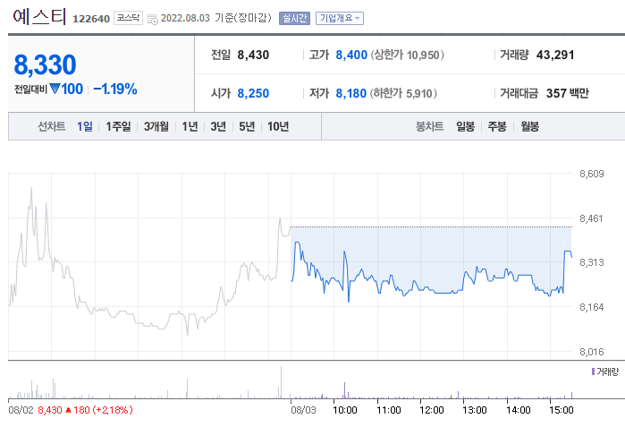Click the -1.19% change rate
625x427 pixels.
(115, 89)
